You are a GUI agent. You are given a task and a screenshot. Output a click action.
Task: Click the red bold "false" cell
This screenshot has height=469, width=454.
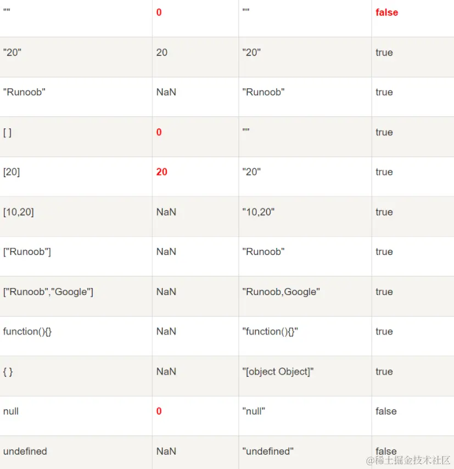(x=386, y=13)
